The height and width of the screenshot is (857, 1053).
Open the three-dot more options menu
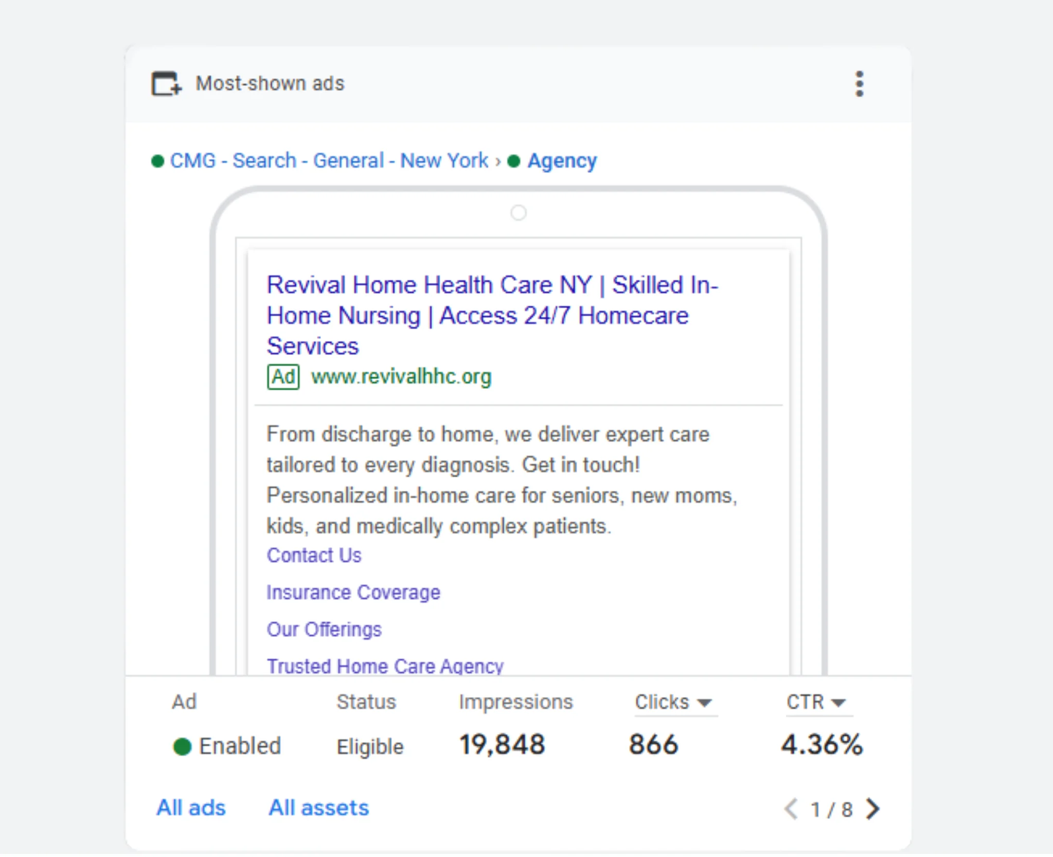click(859, 84)
